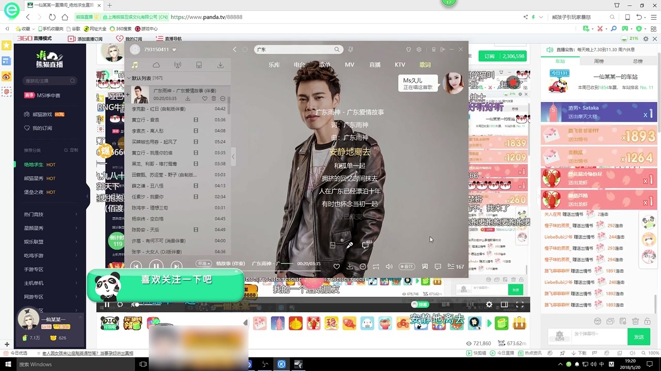Open music player settings gear
The image size is (661, 371).
[419, 49]
